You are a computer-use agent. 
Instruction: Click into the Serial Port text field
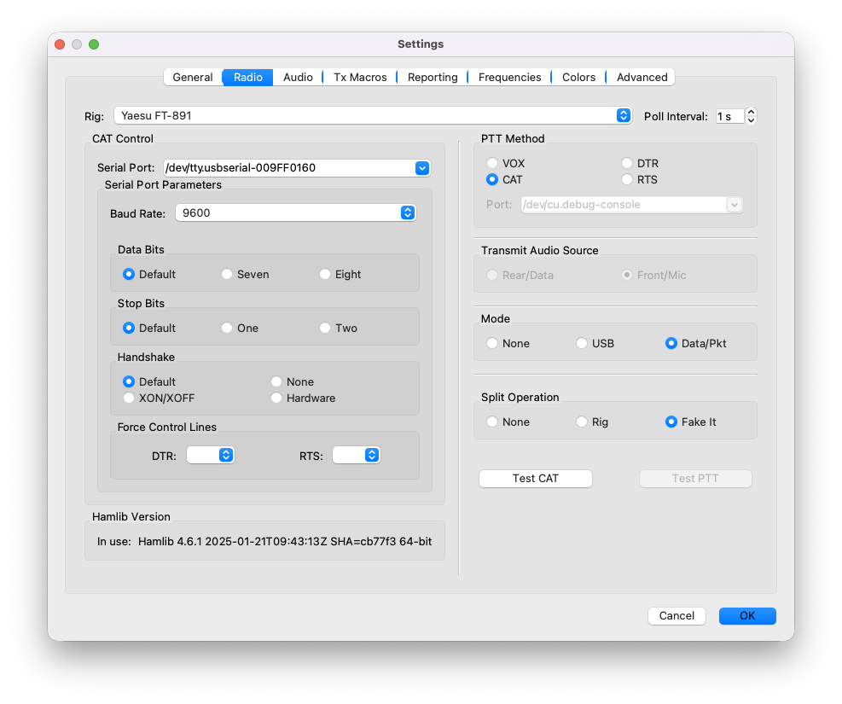(x=286, y=168)
